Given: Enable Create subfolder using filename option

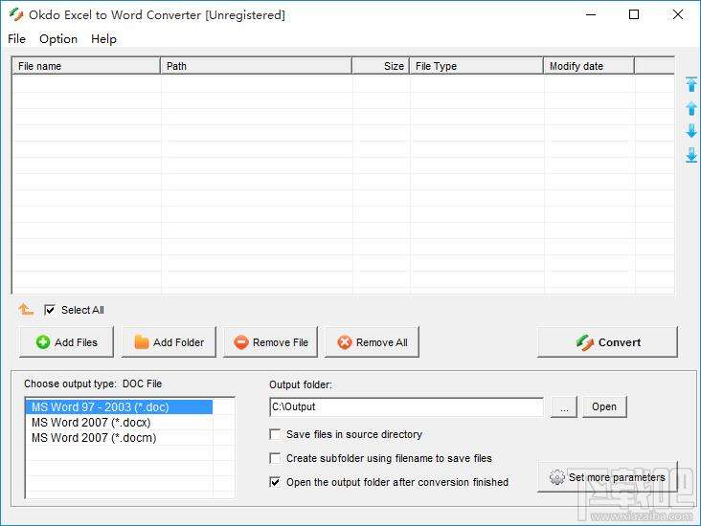Looking at the screenshot, I should [x=275, y=458].
